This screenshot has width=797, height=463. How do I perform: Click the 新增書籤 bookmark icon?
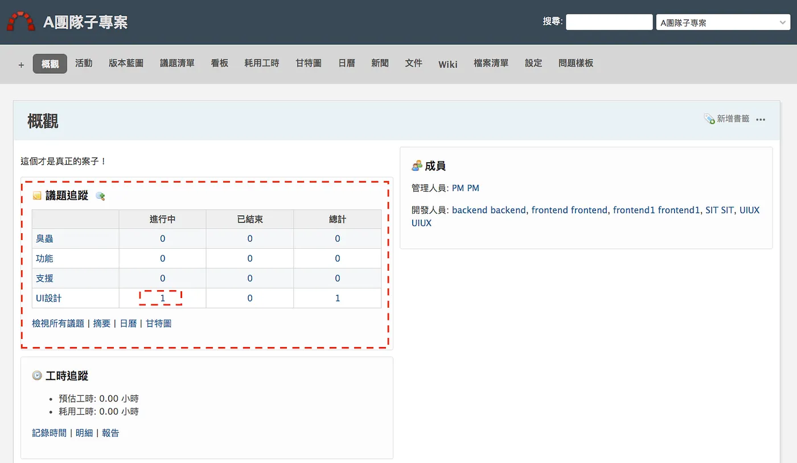(709, 119)
